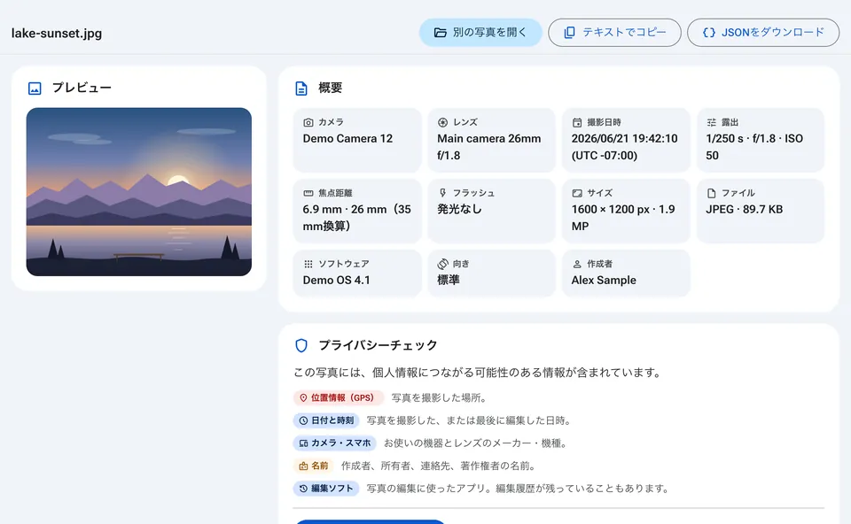Click the 写真を撮影した場所。 description
Image resolution: width=851 pixels, height=524 pixels.
point(441,397)
